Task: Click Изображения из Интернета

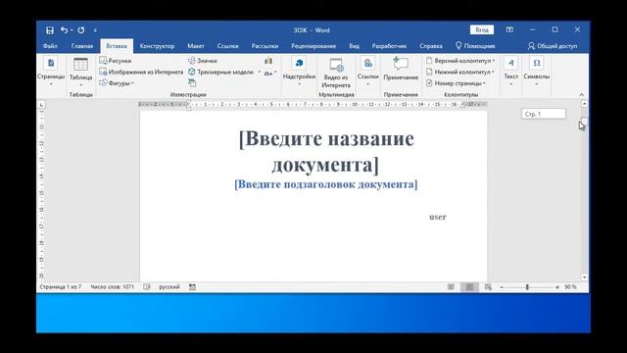Action: point(141,72)
